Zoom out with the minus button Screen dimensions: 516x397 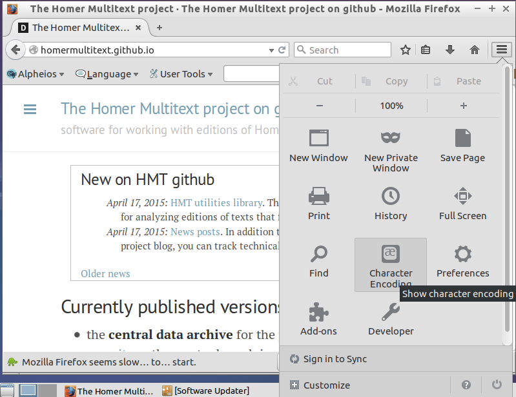319,106
